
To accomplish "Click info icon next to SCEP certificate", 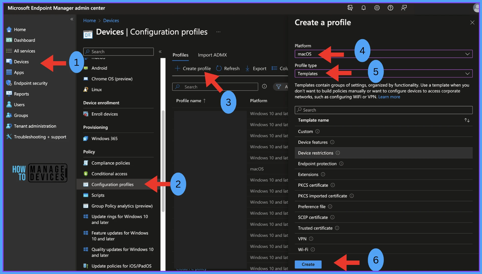I will (332, 217).
